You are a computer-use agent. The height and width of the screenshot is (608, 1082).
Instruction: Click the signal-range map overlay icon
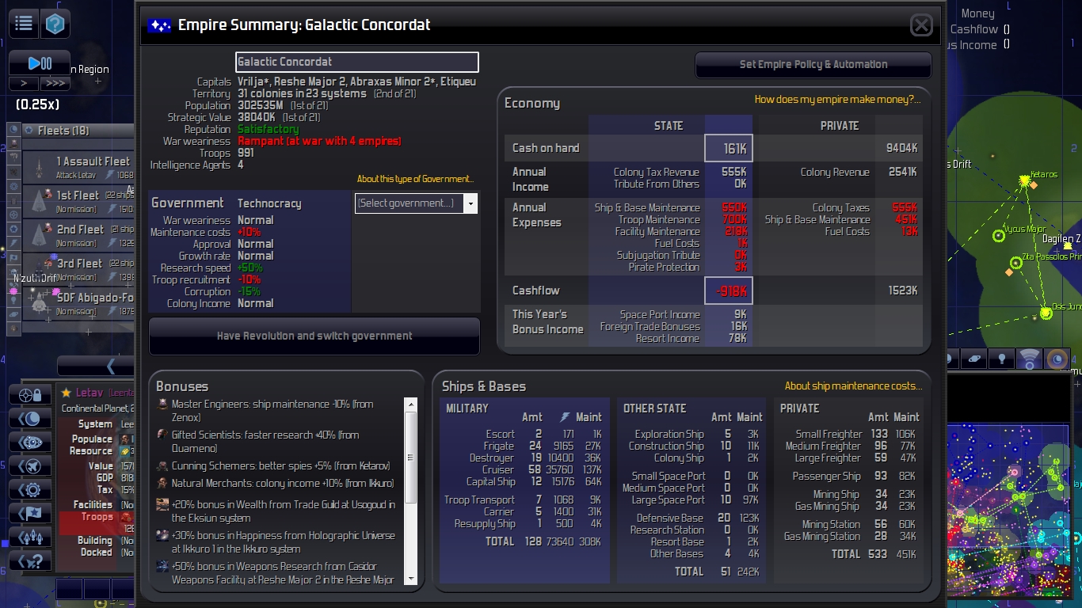coord(1030,359)
